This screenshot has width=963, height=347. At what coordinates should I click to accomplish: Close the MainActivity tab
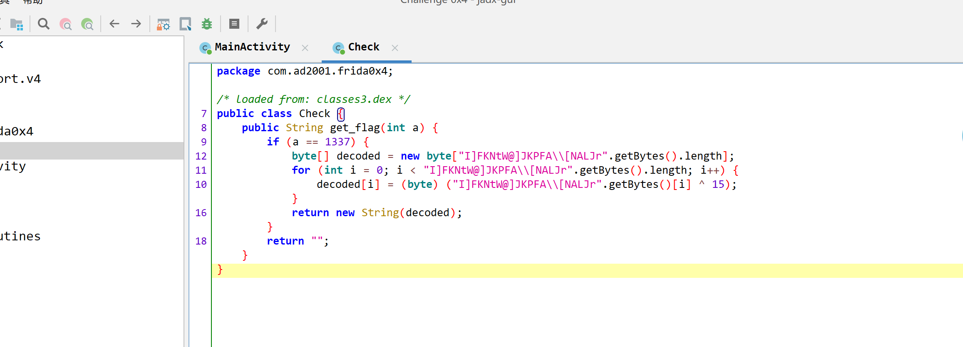tap(305, 48)
